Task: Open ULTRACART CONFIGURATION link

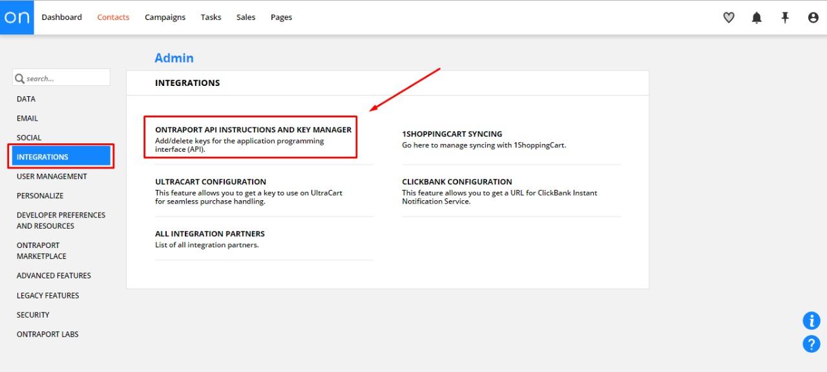Action: [x=211, y=182]
